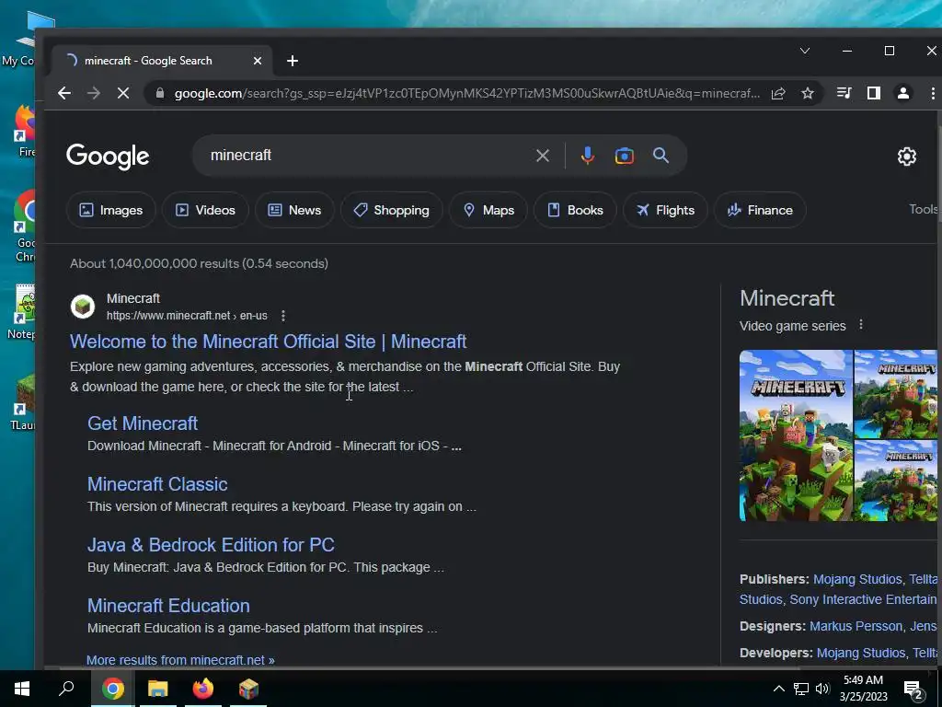Open the minecraft.net result options menu
Viewport: 942px width, 707px height.
click(x=283, y=316)
